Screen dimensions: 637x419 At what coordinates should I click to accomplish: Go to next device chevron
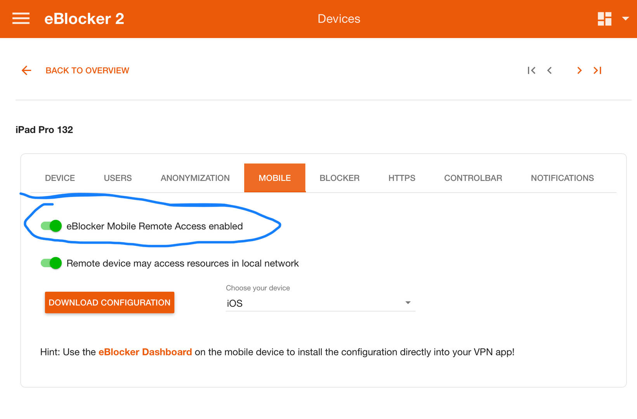[579, 70]
